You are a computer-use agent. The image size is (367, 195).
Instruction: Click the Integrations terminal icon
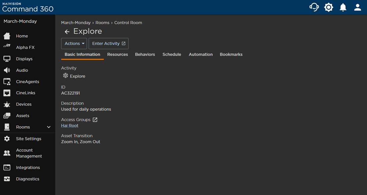pos(7,168)
